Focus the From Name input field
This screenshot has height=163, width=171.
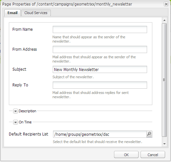tap(100, 29)
